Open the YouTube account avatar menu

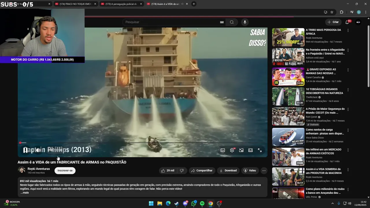[358, 22]
